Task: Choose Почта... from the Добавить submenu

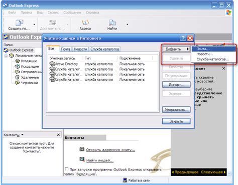Action: 213,49
